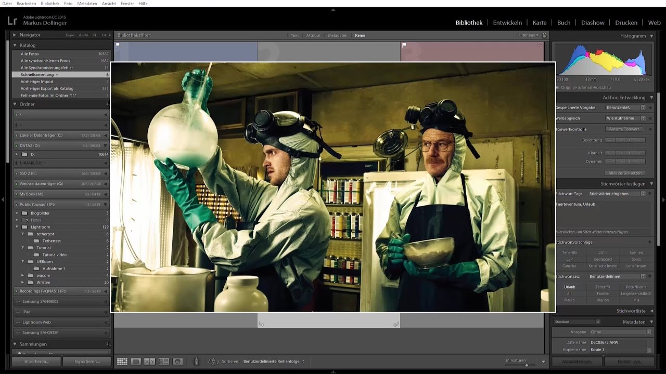This screenshot has height=374, width=666.
Task: Open the Stichwortsatz Benutzerdefiniert dropdown
Action: click(617, 276)
